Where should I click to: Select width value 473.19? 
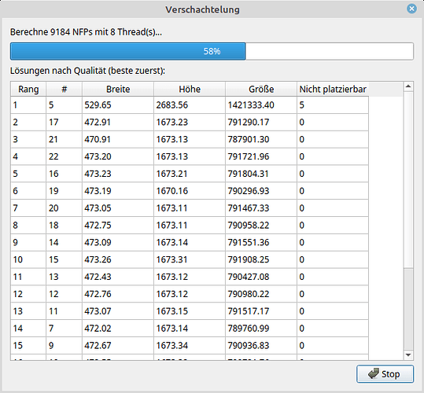118,191
